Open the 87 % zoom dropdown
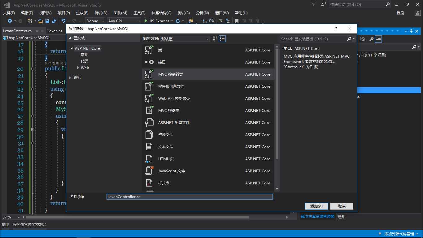The width and height of the screenshot is (423, 238). point(19,217)
